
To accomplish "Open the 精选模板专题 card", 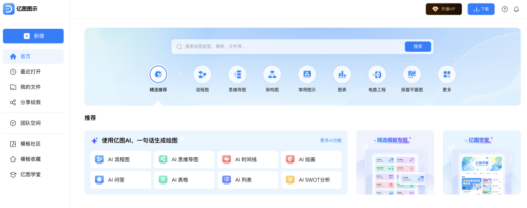I will 395,163.
